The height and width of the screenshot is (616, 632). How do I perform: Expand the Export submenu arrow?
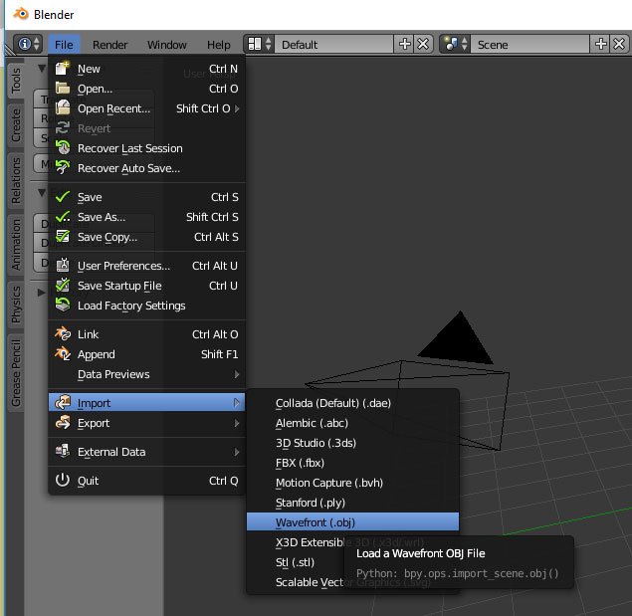tap(237, 423)
